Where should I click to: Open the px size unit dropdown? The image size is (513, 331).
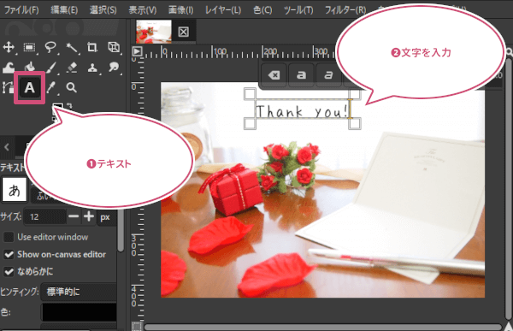click(106, 217)
